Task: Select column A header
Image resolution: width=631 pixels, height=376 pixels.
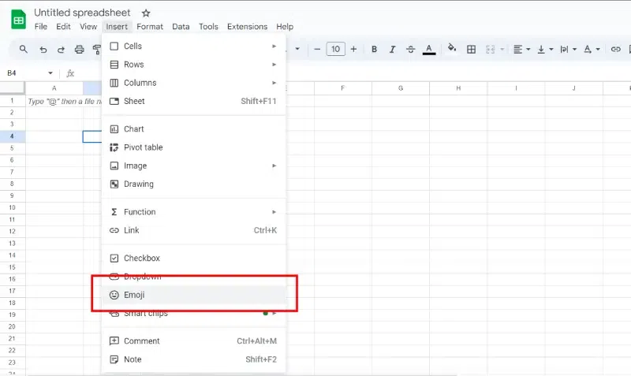Action: pos(54,88)
